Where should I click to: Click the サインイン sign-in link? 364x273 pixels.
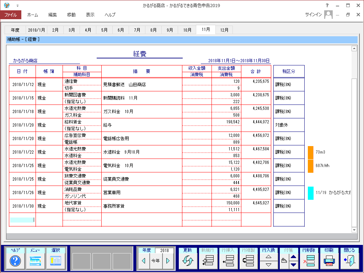[x=314, y=15]
